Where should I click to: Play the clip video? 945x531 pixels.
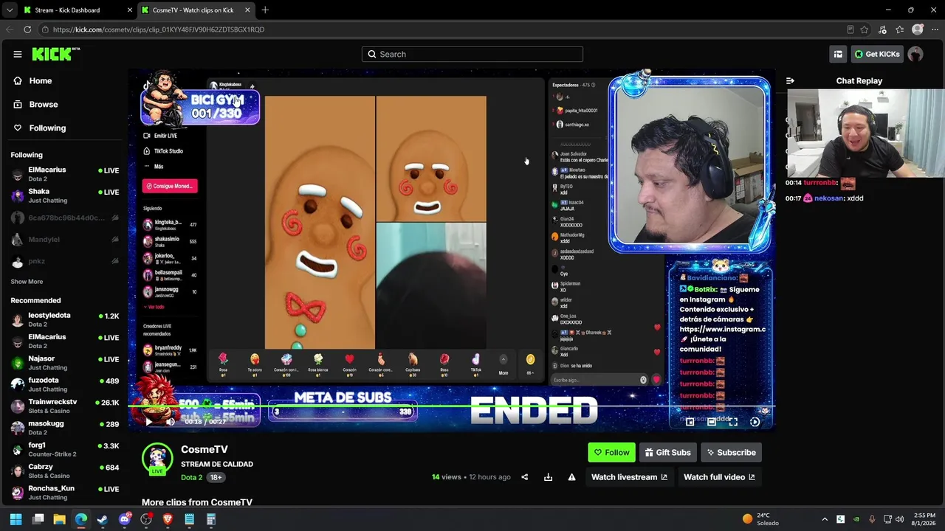148,422
